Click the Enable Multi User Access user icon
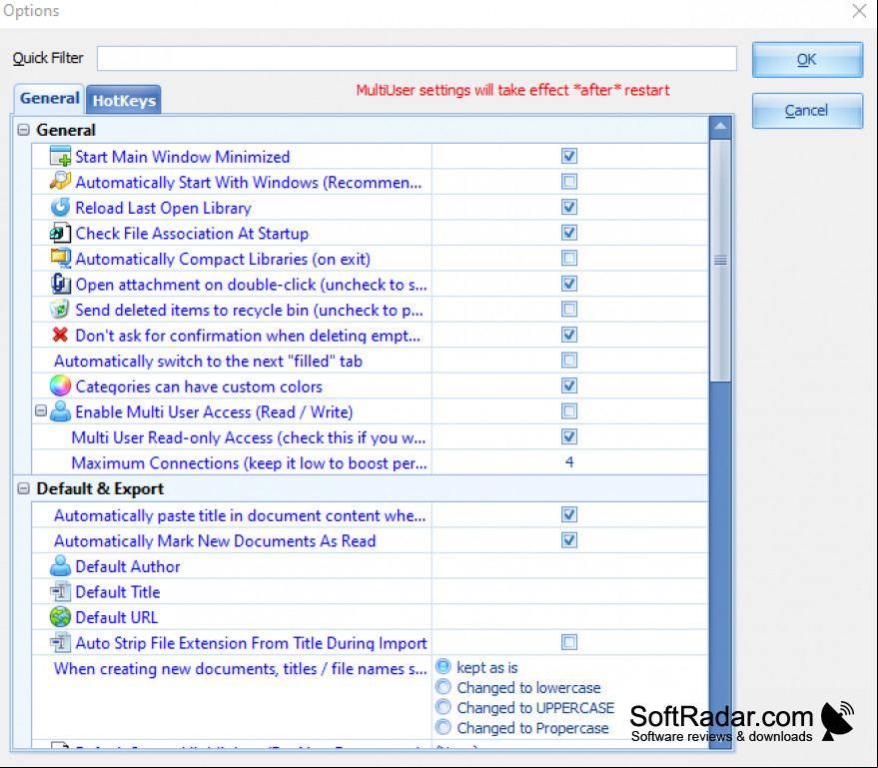 pos(60,411)
